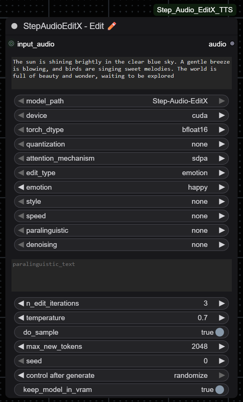243x402 pixels.
Task: Previous denoising option arrow
Action: point(21,245)
